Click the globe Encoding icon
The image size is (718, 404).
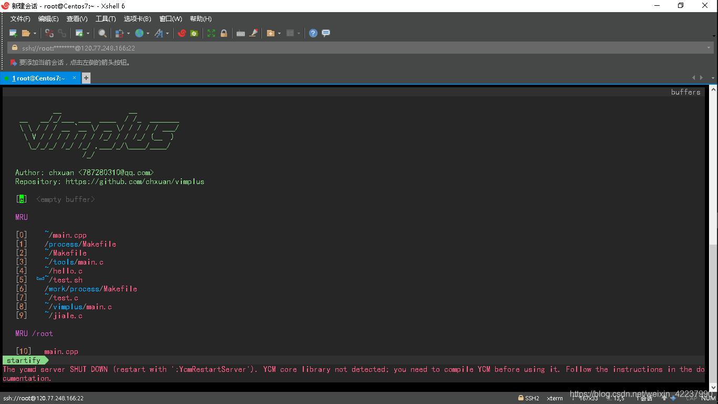139,33
